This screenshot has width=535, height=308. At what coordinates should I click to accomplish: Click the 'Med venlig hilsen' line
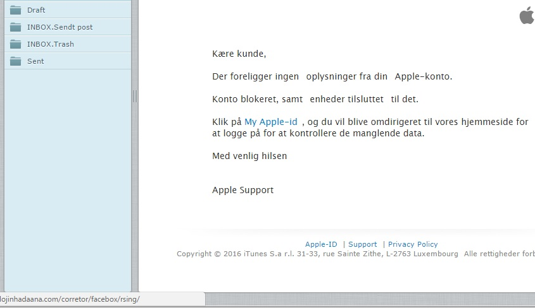click(249, 156)
